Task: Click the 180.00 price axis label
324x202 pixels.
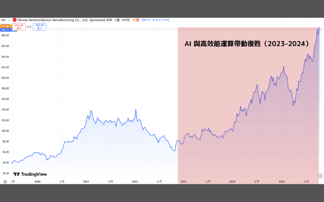Action: [5, 88]
